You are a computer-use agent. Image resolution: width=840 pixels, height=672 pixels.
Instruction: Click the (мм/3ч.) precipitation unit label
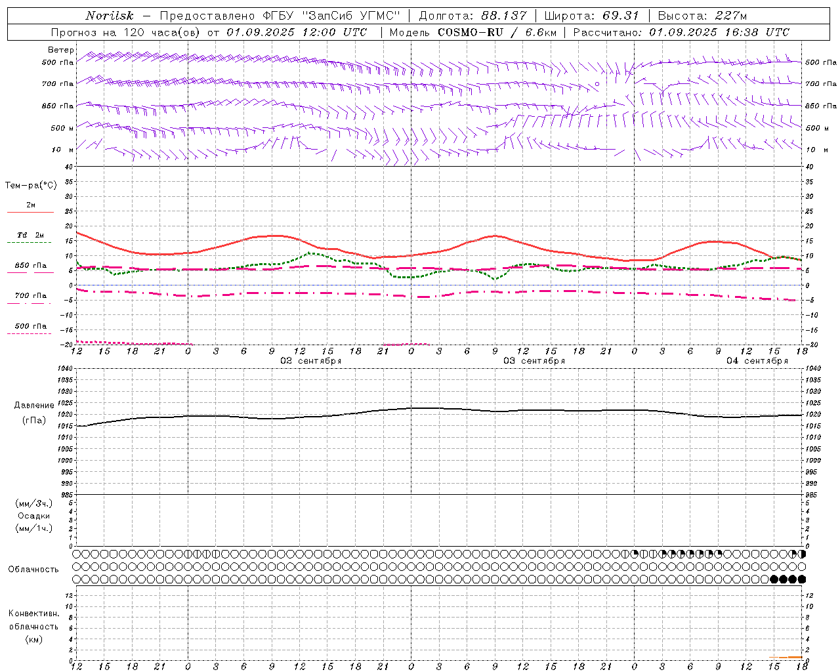click(34, 503)
